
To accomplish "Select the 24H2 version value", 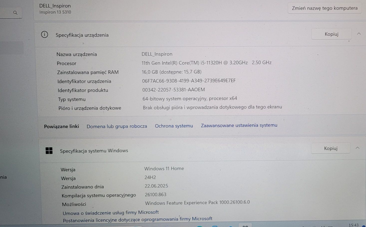I will click(150, 177).
